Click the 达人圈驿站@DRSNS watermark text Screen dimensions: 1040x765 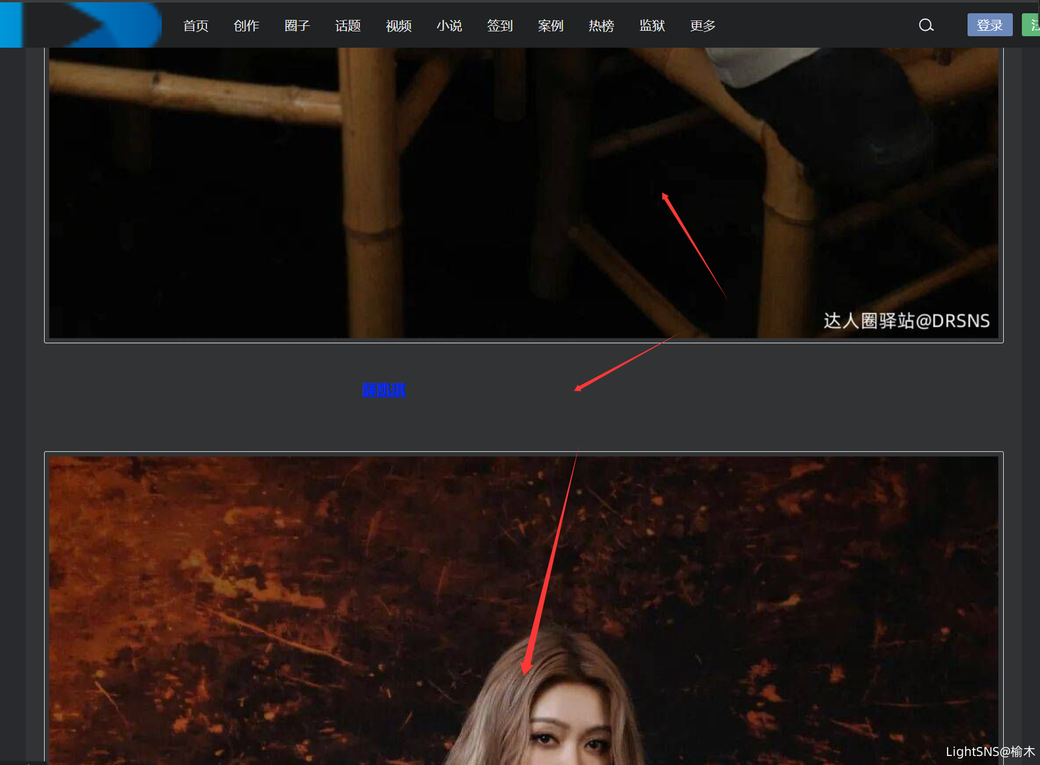(906, 321)
